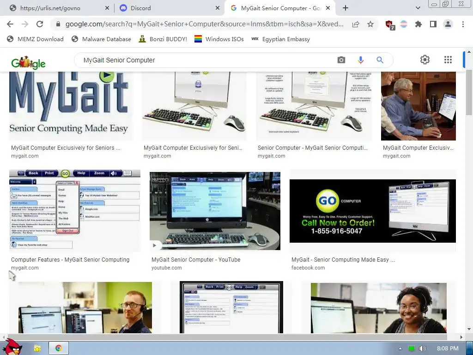Open the Bonzi BUDDY! bookmark
The width and height of the screenshot is (473, 355).
click(x=163, y=39)
